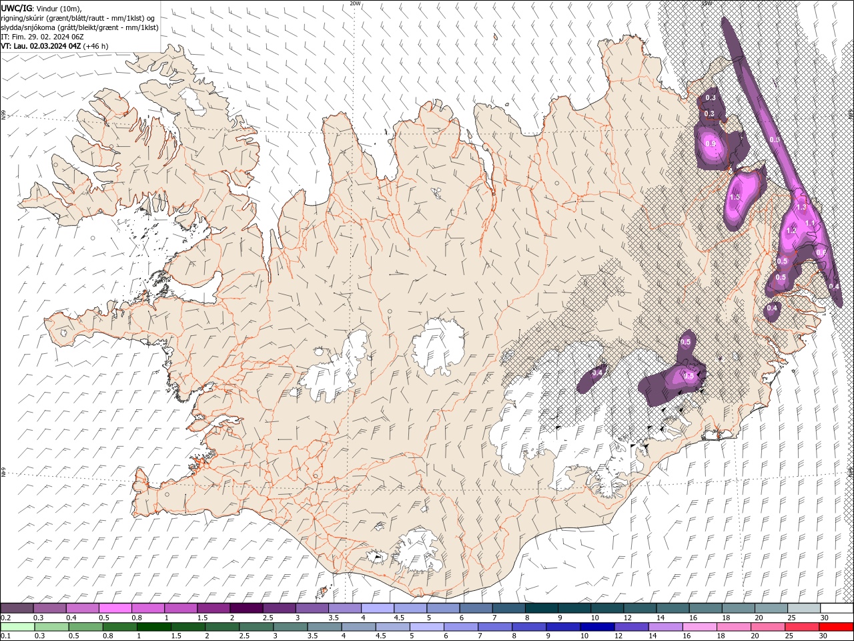The image size is (854, 641).
Task: Pick the 3.5 blue-grey swatch in lower legend row
Action: [324, 627]
